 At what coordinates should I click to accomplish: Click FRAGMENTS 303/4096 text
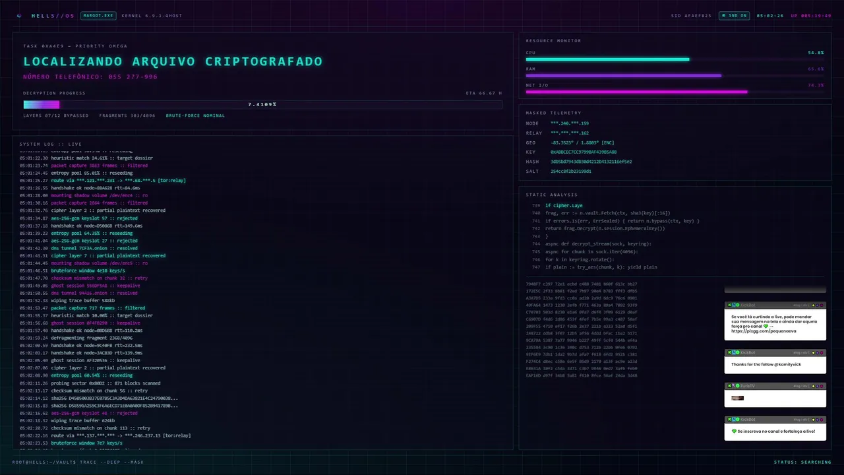coord(127,115)
